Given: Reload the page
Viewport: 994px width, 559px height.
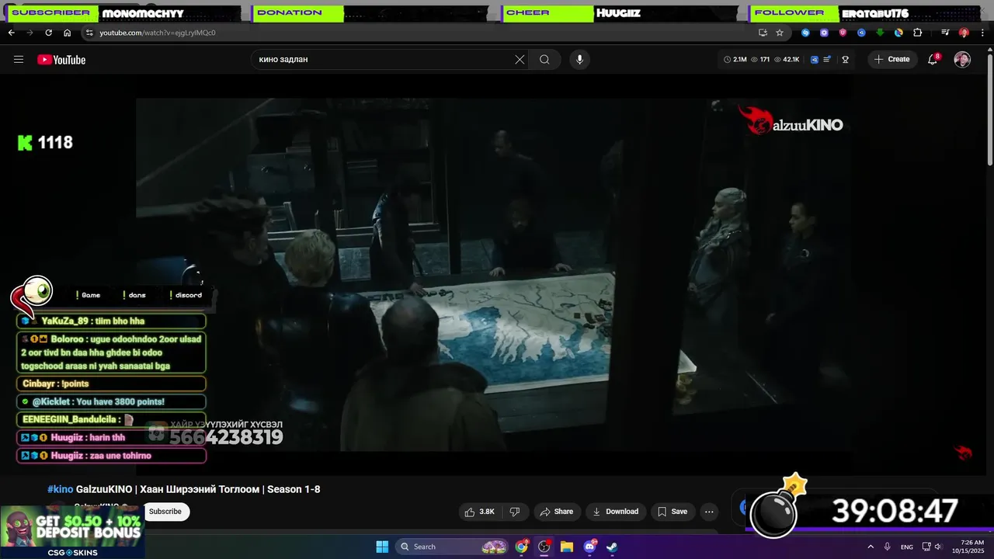Looking at the screenshot, I should point(48,33).
